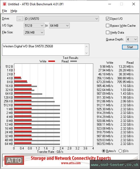The image size is (140, 169).
Task: Click the read value 13.20 MB/s
Action: (126, 67)
